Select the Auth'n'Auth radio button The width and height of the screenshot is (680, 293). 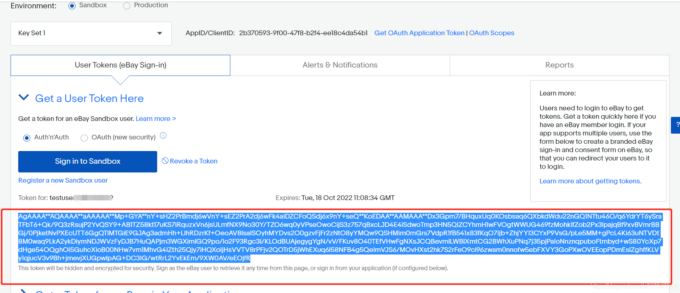tap(27, 138)
